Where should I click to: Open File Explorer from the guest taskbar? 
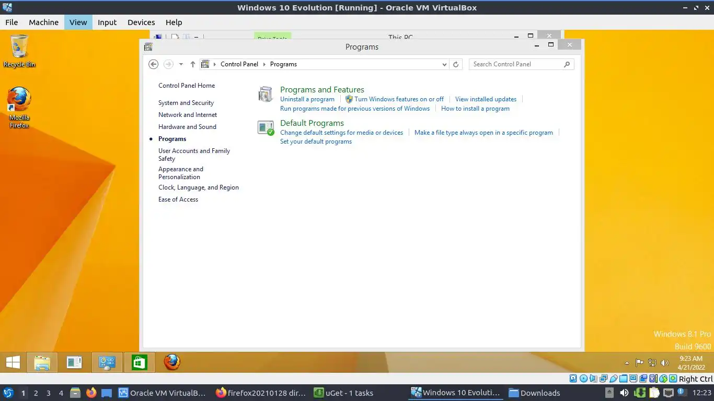[42, 362]
